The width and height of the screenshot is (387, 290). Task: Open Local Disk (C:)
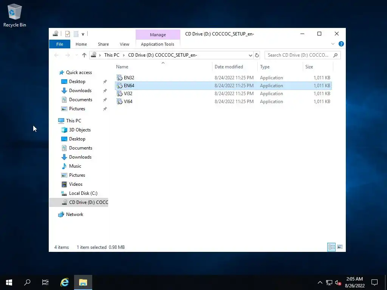(x=83, y=193)
